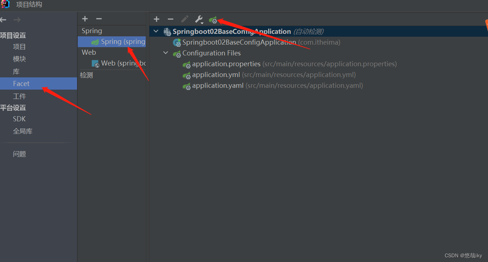Open 问题 page
488x262 pixels.
[x=19, y=154]
